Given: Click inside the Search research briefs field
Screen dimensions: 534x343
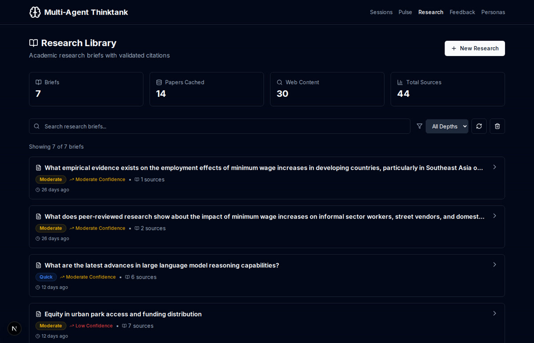Looking at the screenshot, I should pos(178,126).
